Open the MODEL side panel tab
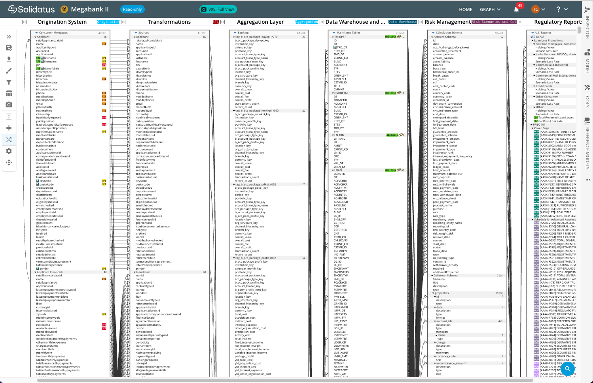Screen dimensions: 593x383 pos(587,62)
